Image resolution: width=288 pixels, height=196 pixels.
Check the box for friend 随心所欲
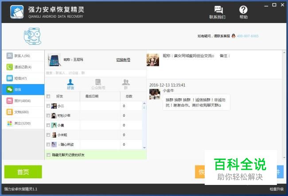(x=48, y=145)
